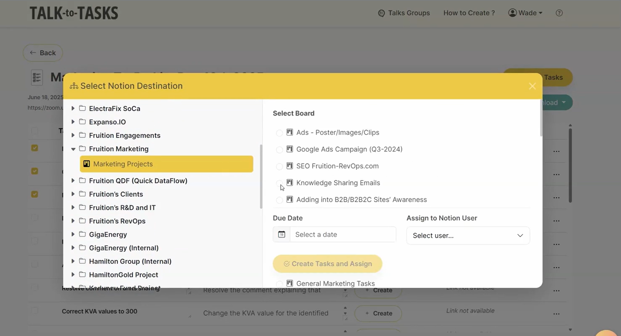Select the Google Ads Campaign (Q3-2024) radio button
621x336 pixels.
[279, 150]
